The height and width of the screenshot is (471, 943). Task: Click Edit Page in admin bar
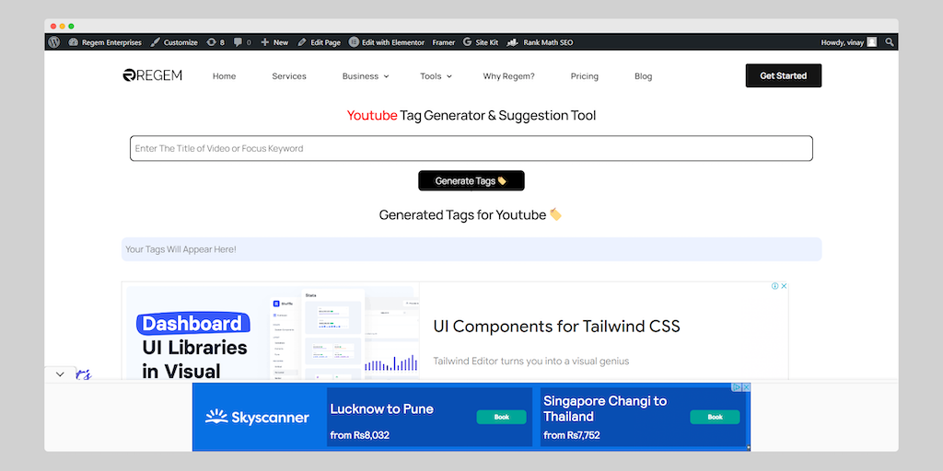[319, 42]
